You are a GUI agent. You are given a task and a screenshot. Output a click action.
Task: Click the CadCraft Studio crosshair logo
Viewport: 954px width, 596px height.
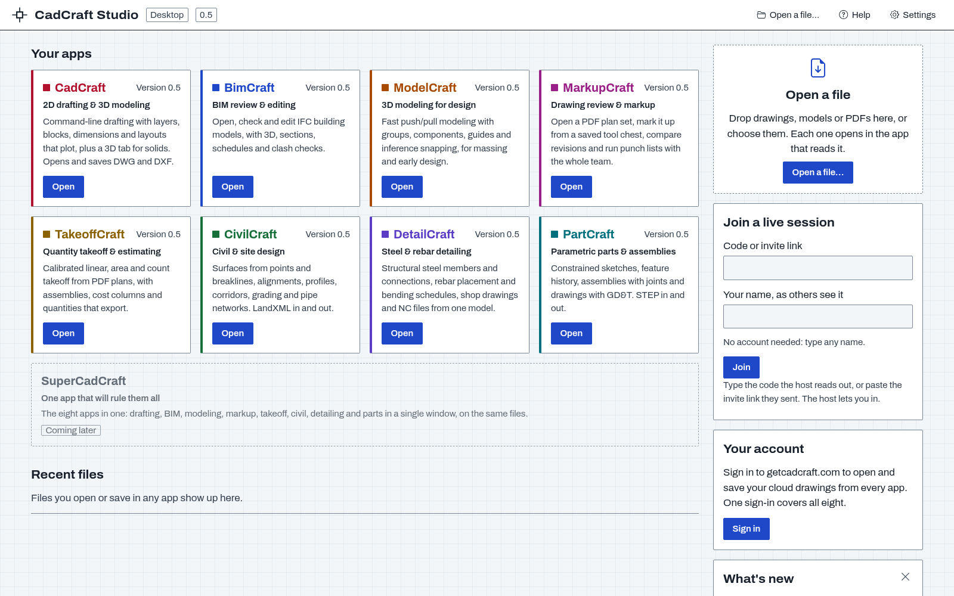point(20,15)
